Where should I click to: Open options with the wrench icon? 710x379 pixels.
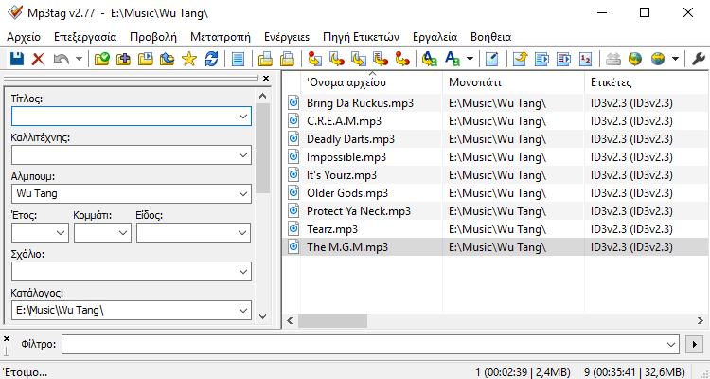[x=699, y=59]
